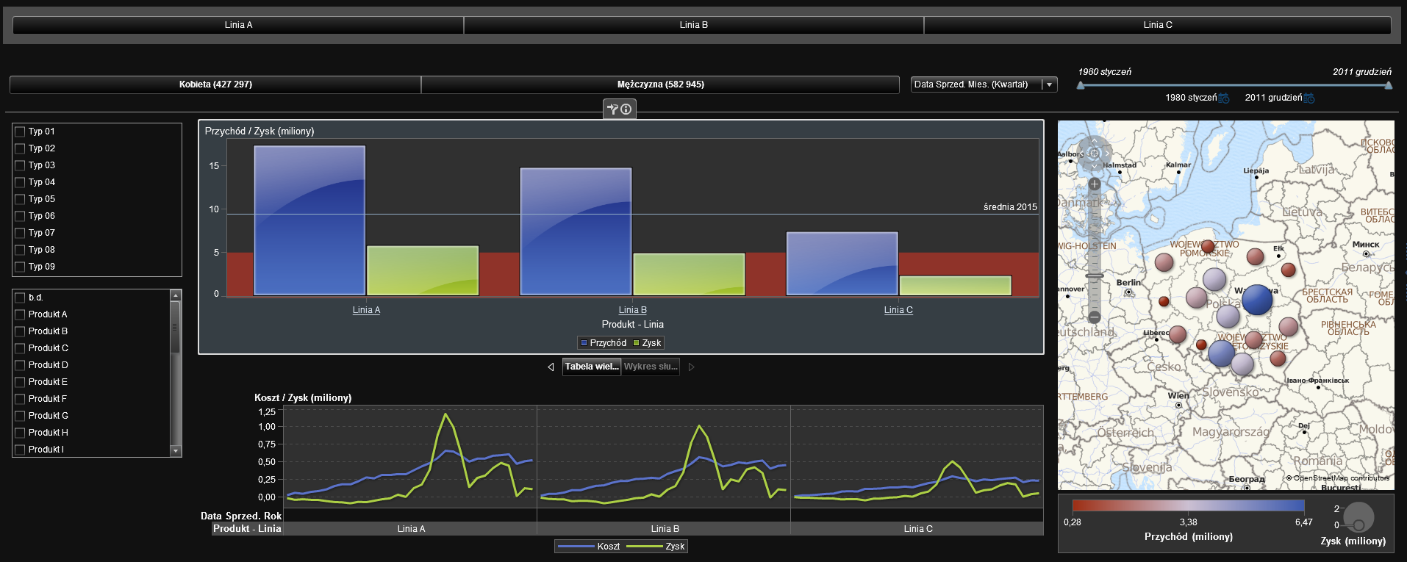Pan the map down using the pan control

click(1094, 167)
